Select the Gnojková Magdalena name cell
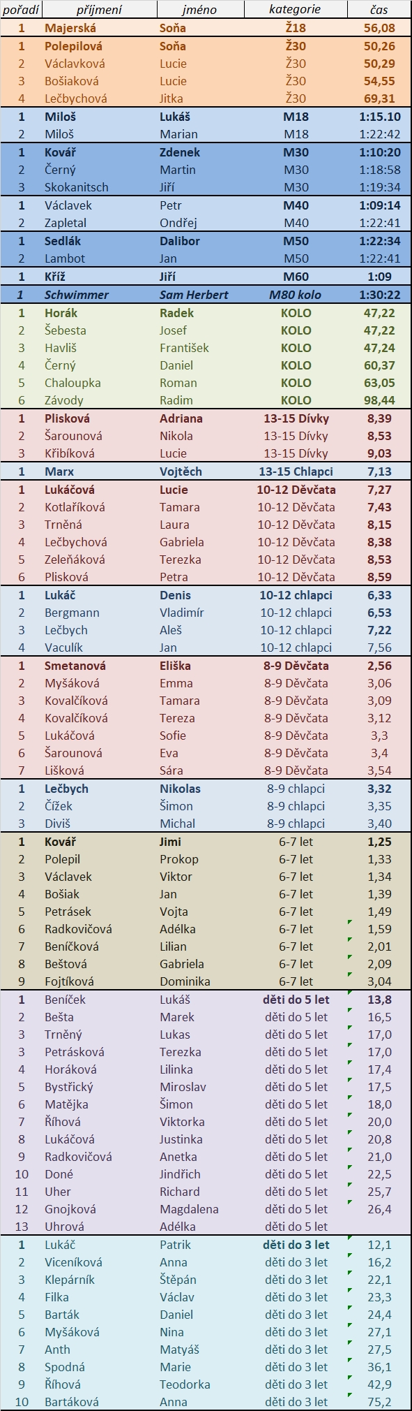Screen dimensions: 412x1411 click(x=200, y=1209)
